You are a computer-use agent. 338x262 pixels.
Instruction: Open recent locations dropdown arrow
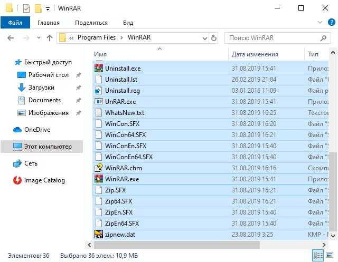[x=39, y=38]
